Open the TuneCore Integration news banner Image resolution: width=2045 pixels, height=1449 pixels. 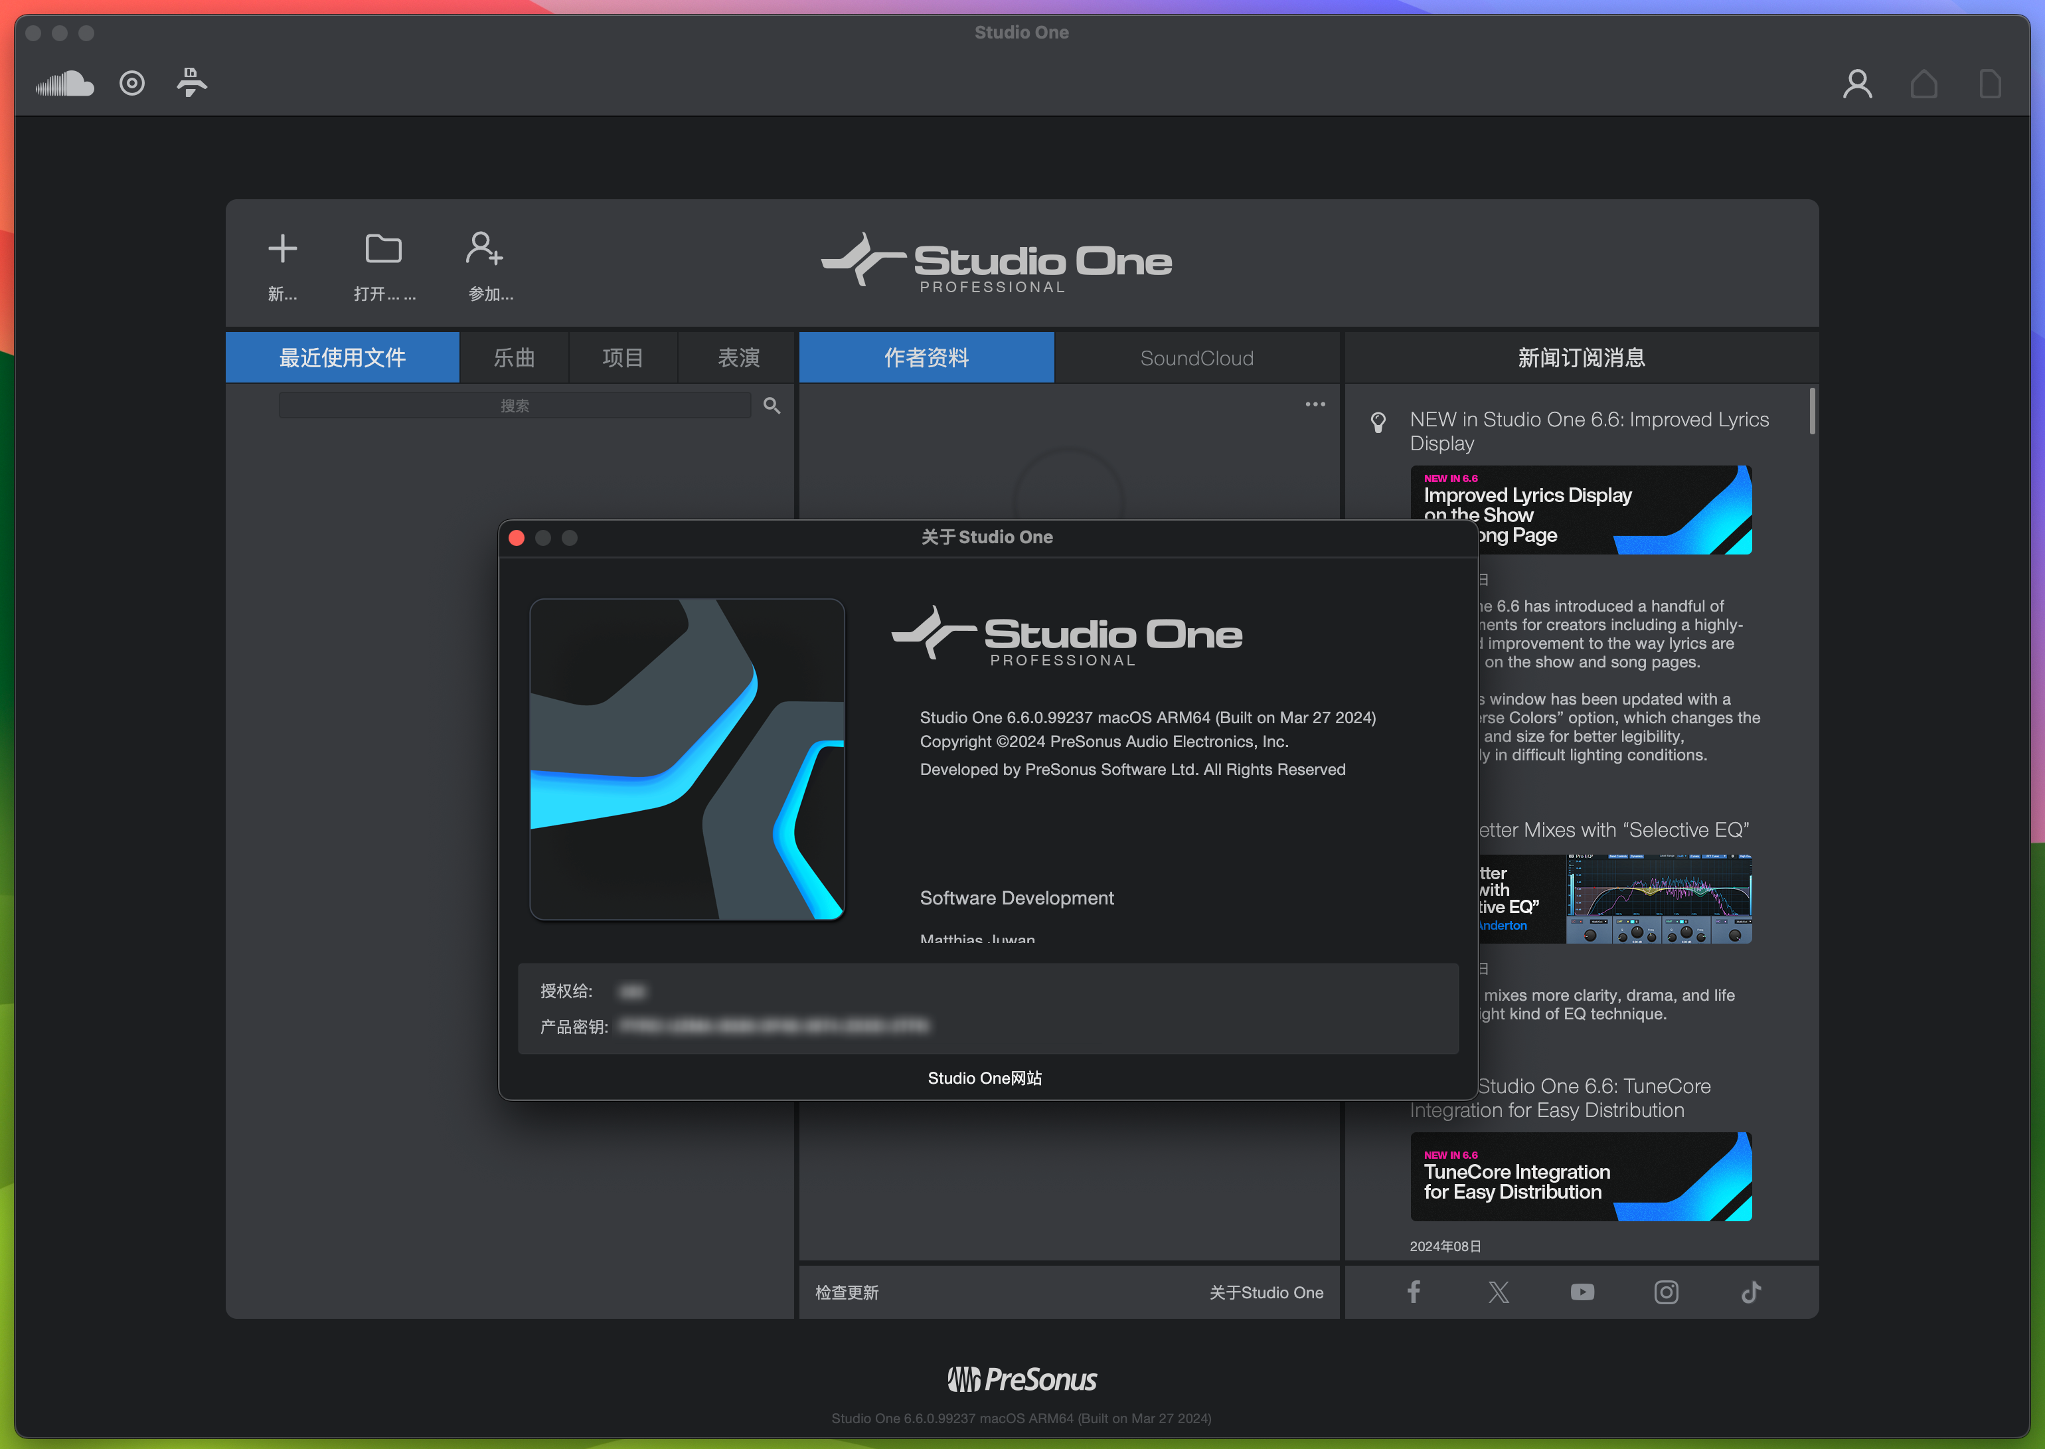click(x=1580, y=1177)
